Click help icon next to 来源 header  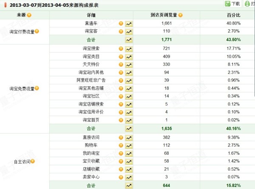29,15
